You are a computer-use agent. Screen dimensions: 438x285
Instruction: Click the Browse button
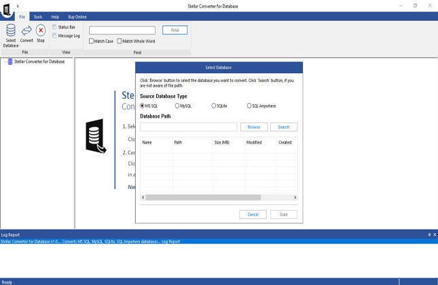tap(253, 127)
